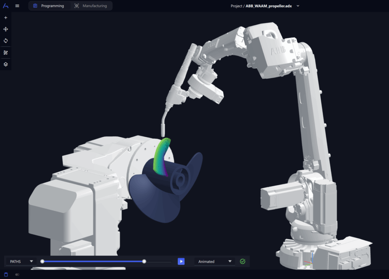This screenshot has height=279, width=389.
Task: Toggle the contrast switch in the status bar
Action: click(17, 273)
